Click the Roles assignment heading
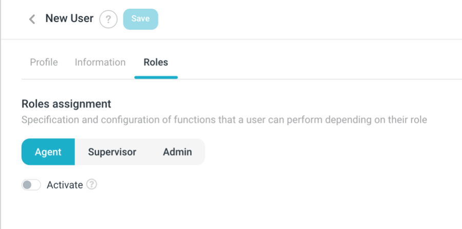 tap(66, 104)
